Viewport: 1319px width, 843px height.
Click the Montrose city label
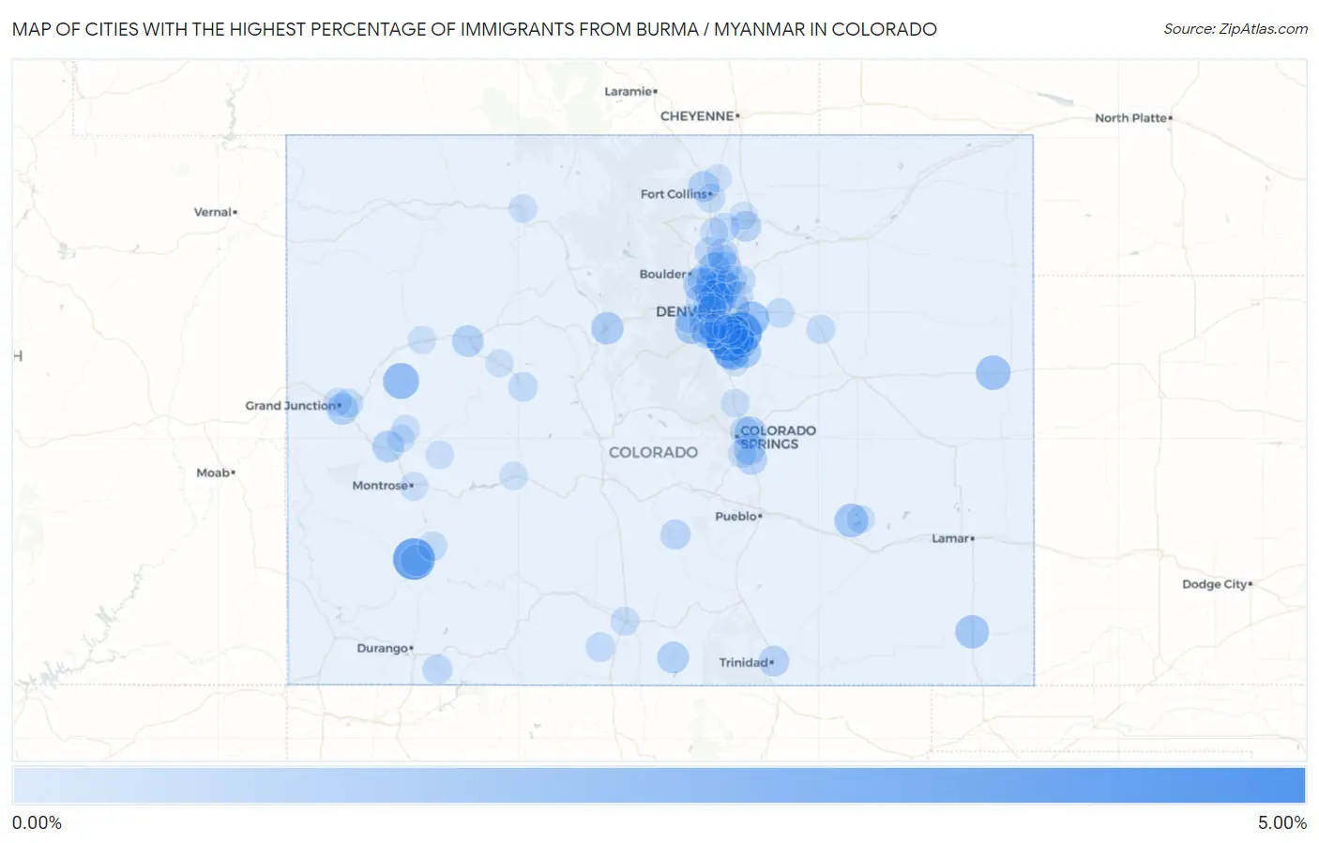382,485
